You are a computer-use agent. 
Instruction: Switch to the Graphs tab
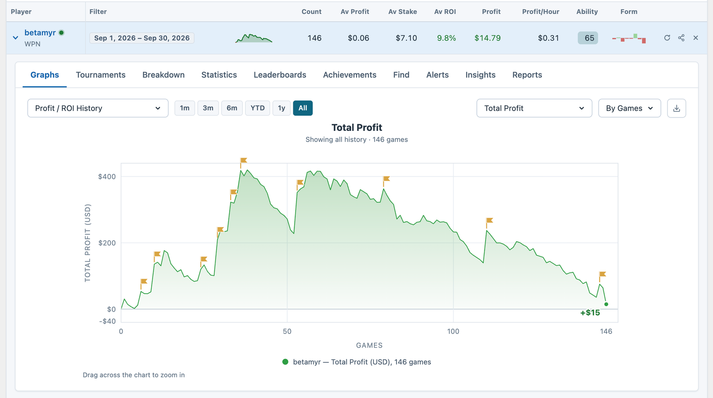click(x=45, y=75)
